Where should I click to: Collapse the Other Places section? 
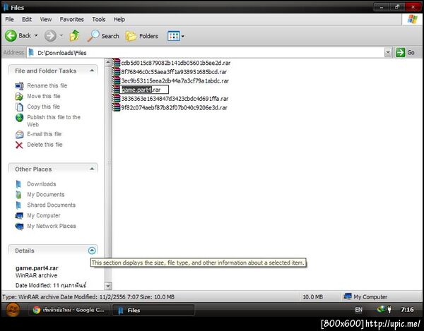(92, 169)
